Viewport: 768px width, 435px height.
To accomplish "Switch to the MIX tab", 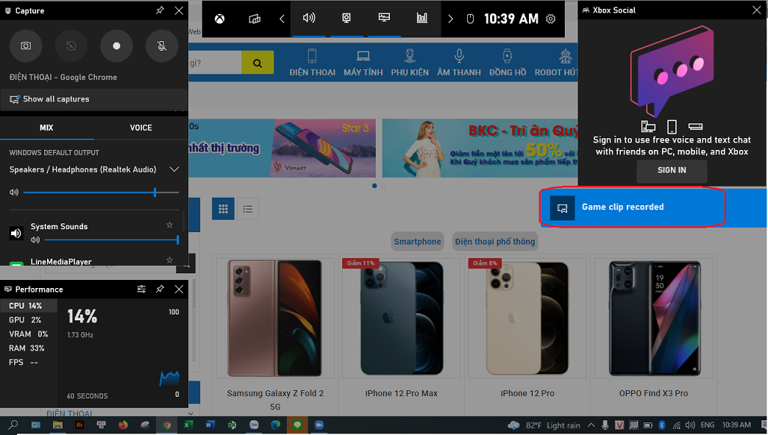I will pos(46,128).
